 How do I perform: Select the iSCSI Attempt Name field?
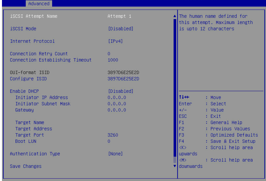point(34,16)
